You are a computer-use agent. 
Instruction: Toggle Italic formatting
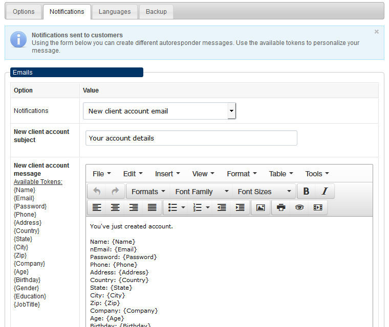pyautogui.click(x=325, y=191)
